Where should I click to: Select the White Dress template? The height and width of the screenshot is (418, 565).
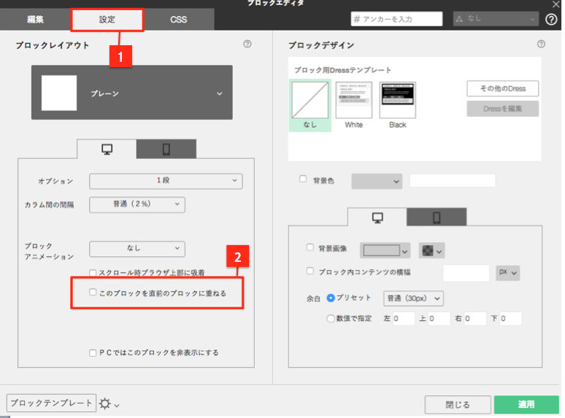[354, 105]
